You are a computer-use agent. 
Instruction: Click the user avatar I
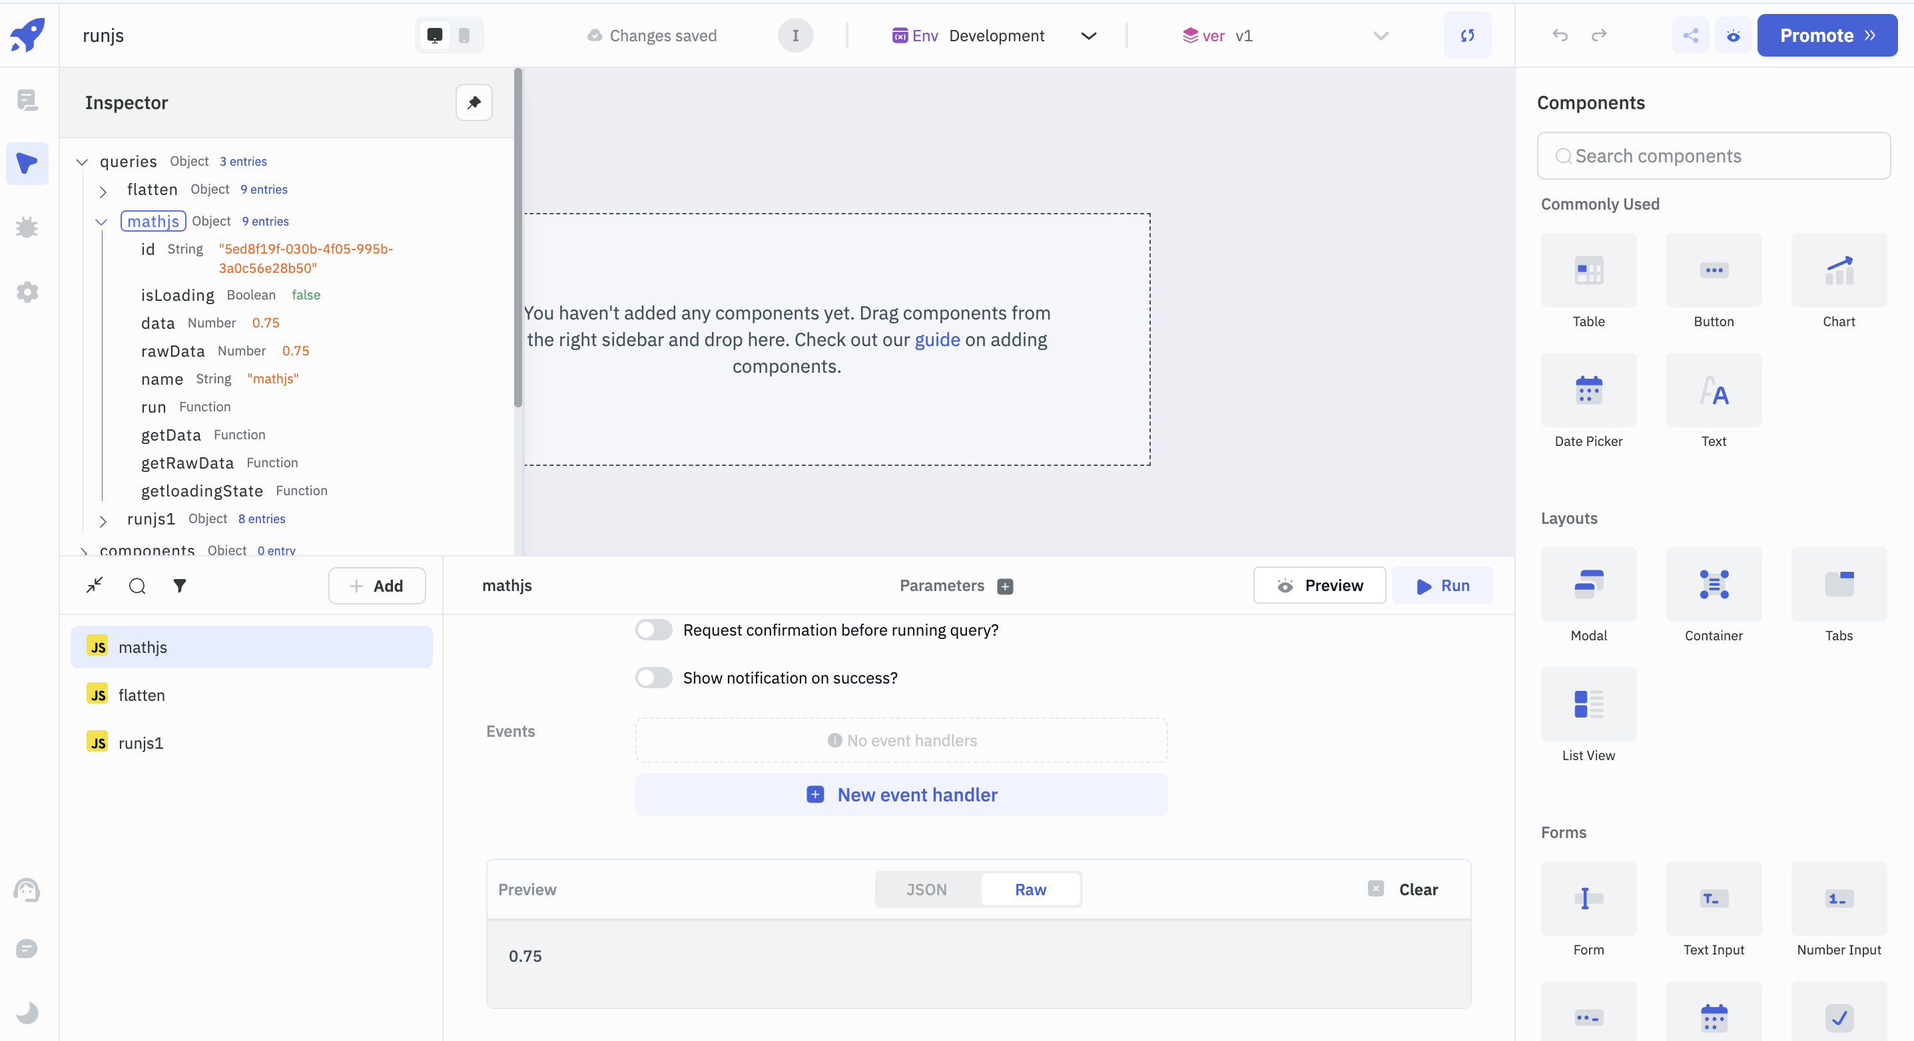coord(795,35)
